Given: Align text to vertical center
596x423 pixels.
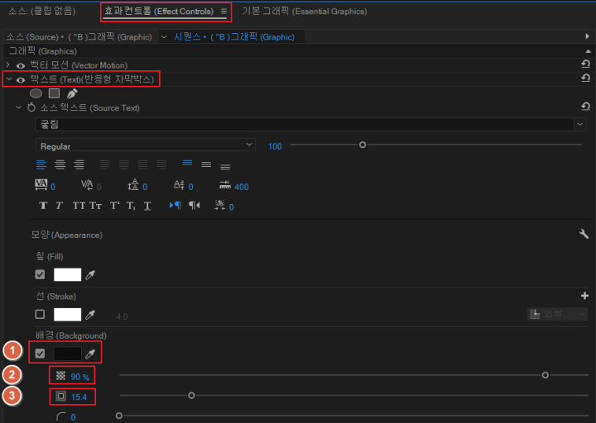Looking at the screenshot, I should coord(206,164).
